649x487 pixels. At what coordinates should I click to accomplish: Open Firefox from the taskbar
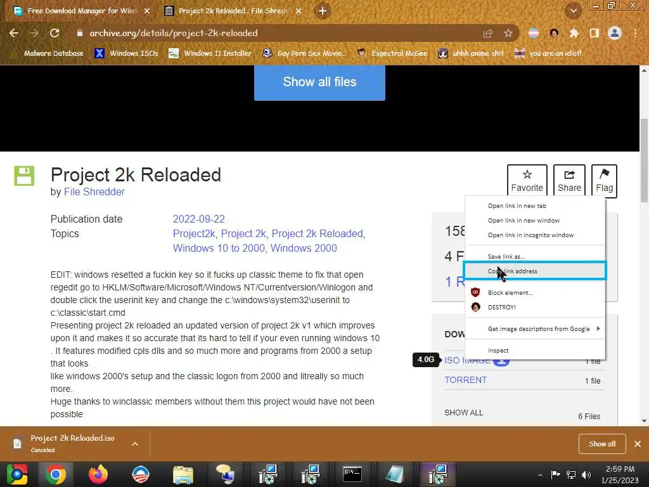click(98, 474)
